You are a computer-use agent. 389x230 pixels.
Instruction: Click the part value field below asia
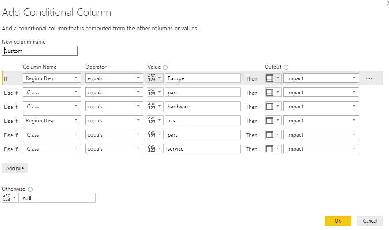203,134
